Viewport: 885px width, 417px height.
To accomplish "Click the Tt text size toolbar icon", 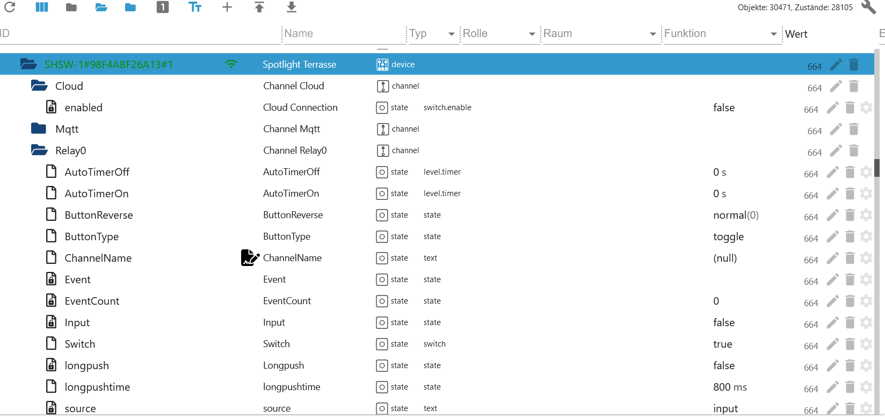I will 195,7.
